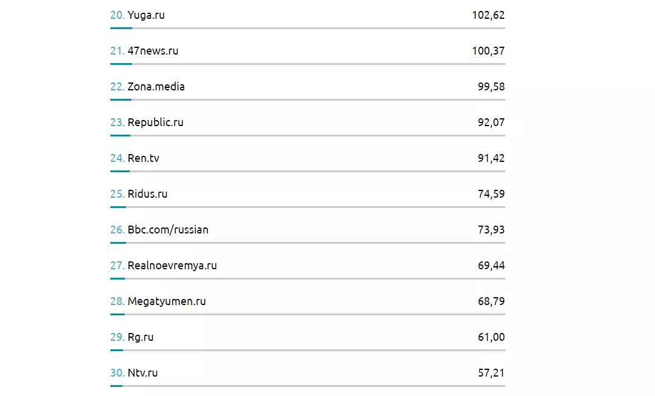Click the 102,62 score value

click(x=488, y=15)
